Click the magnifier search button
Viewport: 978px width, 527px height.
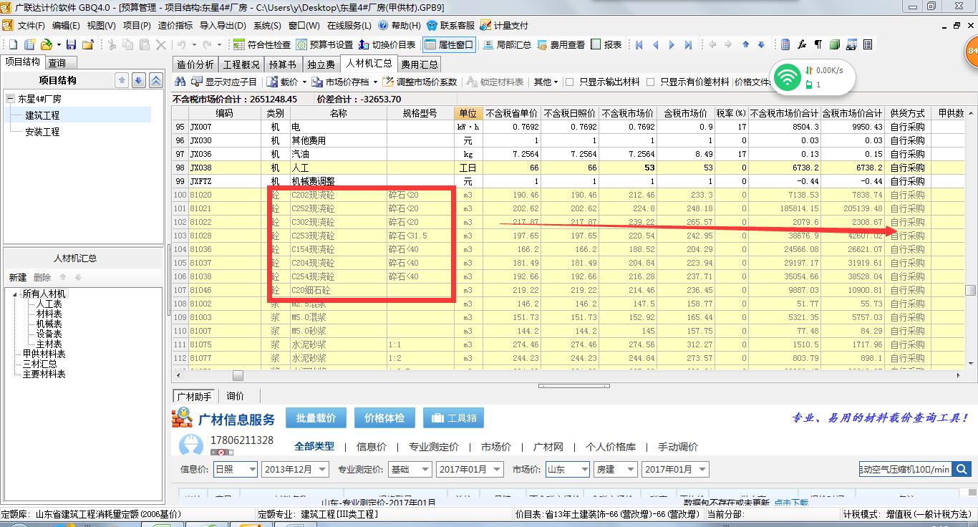[962, 470]
